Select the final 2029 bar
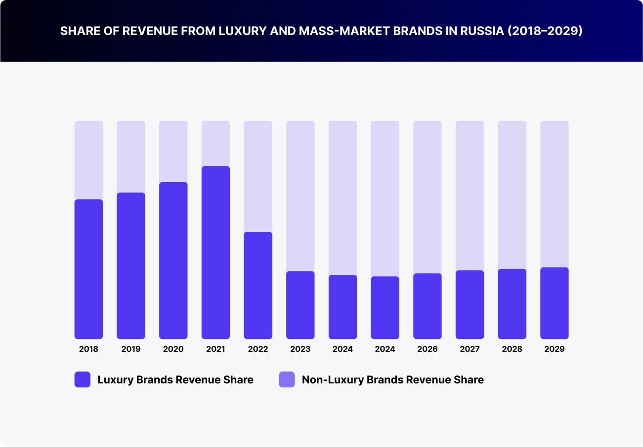 click(x=555, y=303)
